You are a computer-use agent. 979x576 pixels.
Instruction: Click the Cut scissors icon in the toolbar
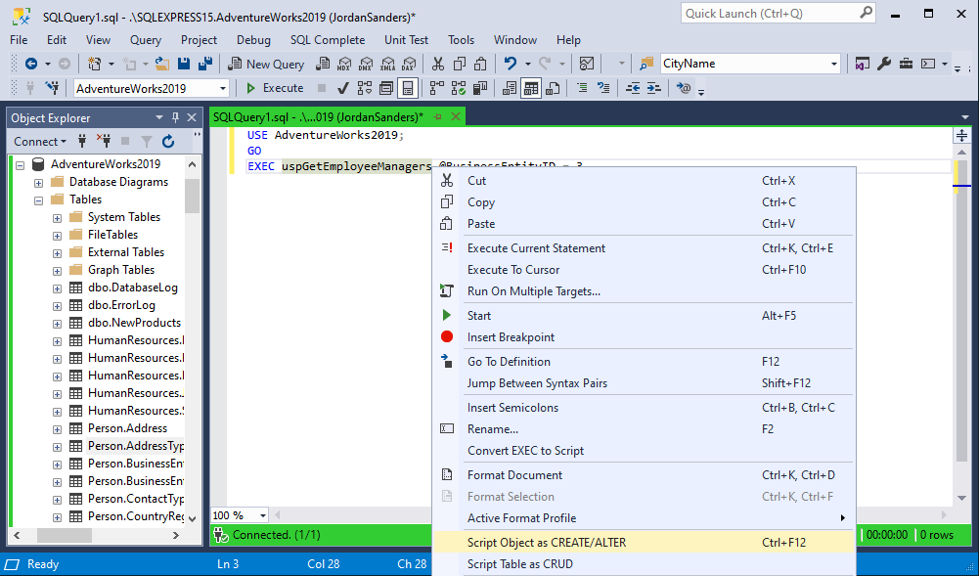click(x=438, y=64)
